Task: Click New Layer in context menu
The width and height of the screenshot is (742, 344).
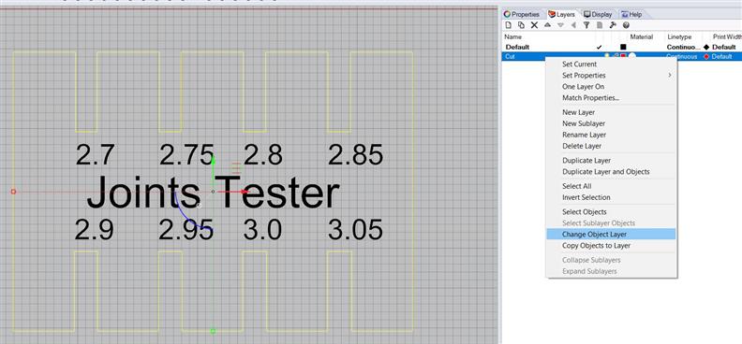Action: coord(578,112)
